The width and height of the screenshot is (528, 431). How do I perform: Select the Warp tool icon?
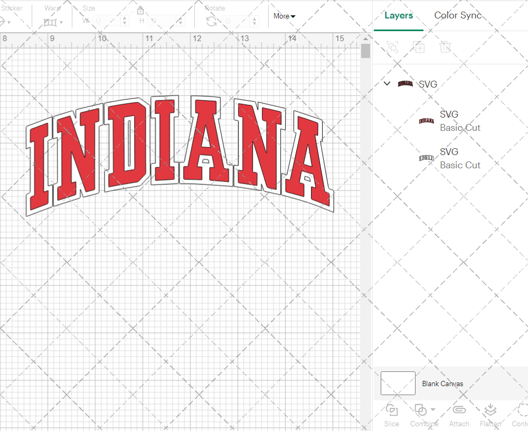coord(50,22)
